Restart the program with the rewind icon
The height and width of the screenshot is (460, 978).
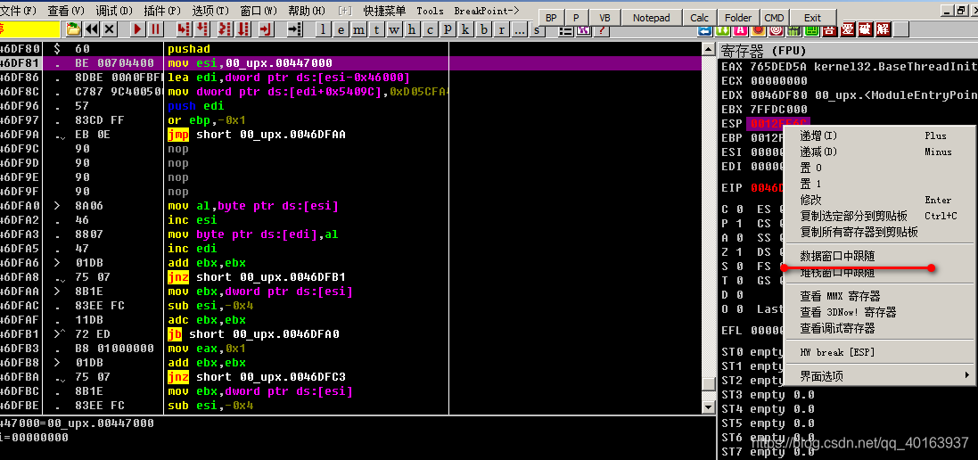(92, 29)
